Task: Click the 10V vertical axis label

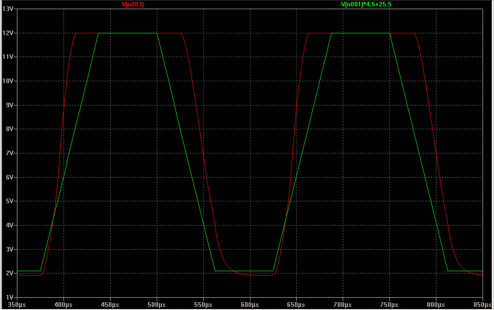Action: (8, 81)
